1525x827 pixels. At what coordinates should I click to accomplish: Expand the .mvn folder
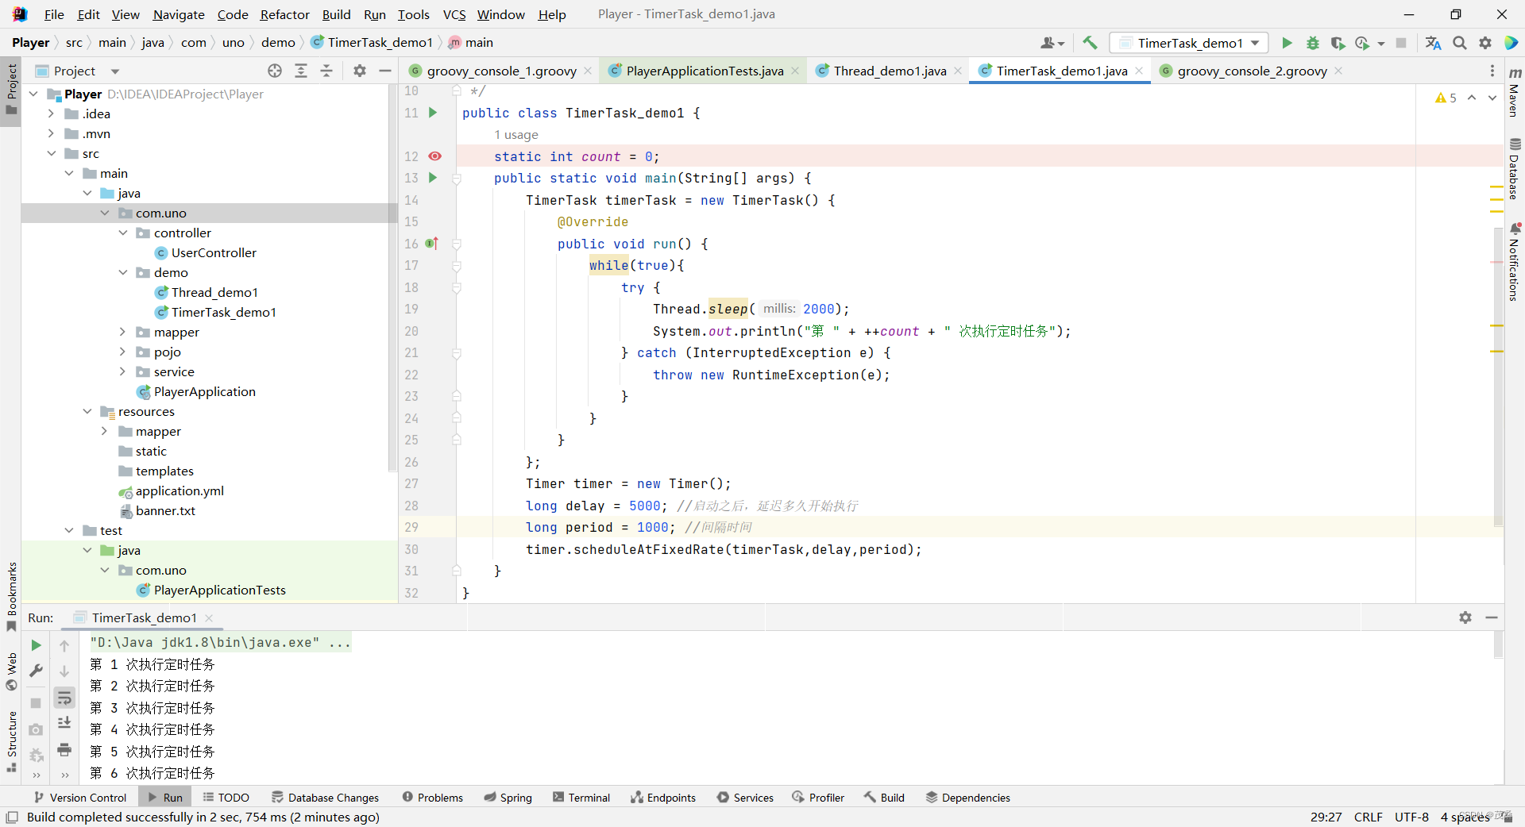point(51,133)
